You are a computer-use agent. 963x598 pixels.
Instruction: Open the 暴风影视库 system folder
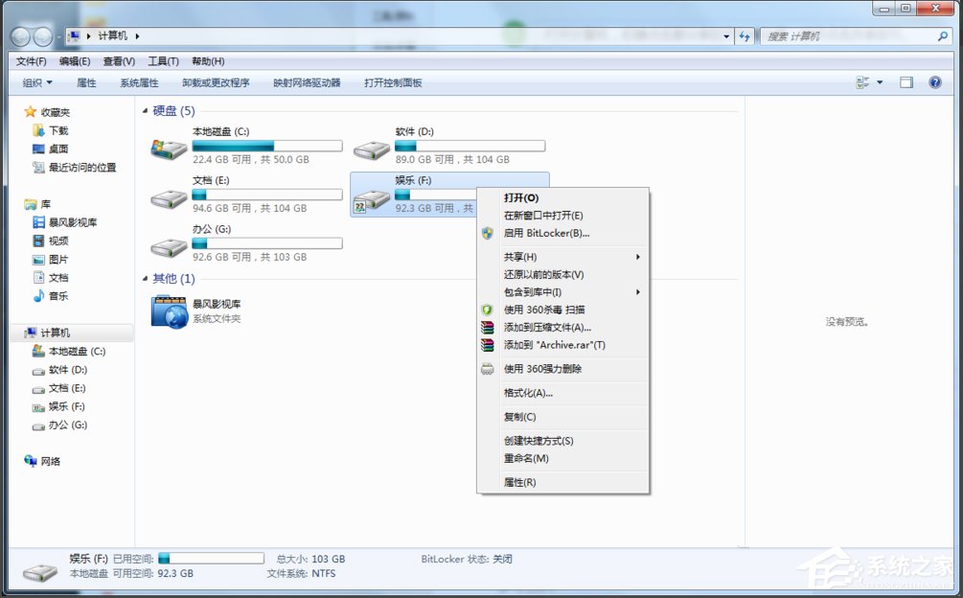pos(169,312)
